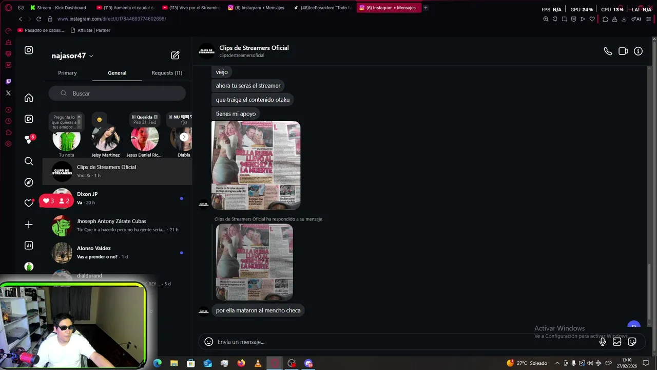Open File Explorer from the taskbar
Image resolution: width=657 pixels, height=370 pixels.
pyautogui.click(x=174, y=363)
